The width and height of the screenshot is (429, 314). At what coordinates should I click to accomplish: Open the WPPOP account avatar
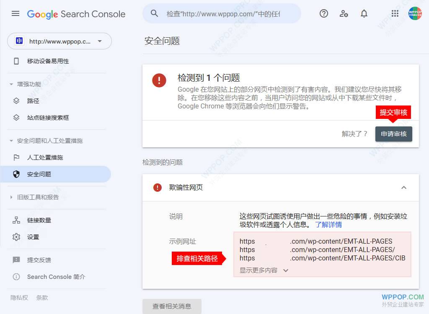tap(415, 13)
